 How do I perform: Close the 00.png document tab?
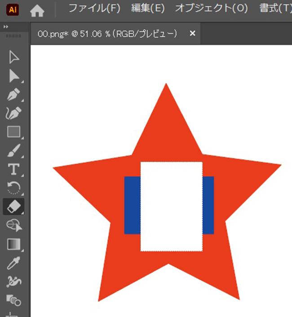(193, 33)
